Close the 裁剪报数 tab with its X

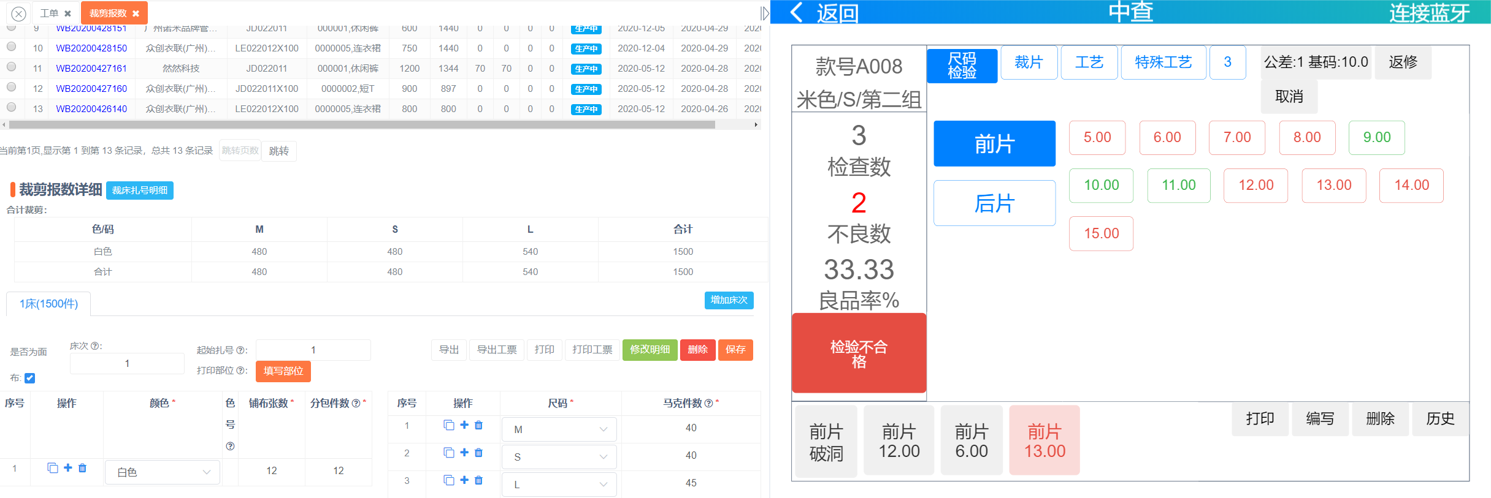[x=136, y=13]
